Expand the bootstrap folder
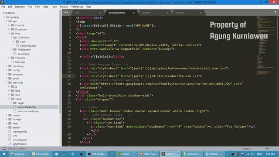 (7, 66)
